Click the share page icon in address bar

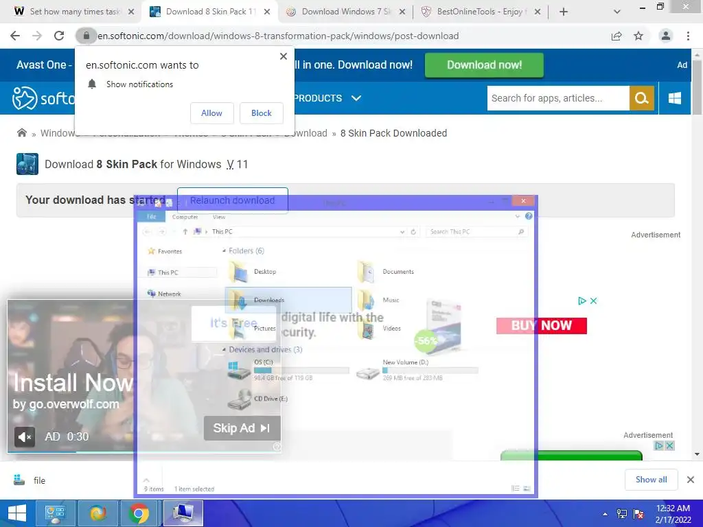click(x=616, y=36)
